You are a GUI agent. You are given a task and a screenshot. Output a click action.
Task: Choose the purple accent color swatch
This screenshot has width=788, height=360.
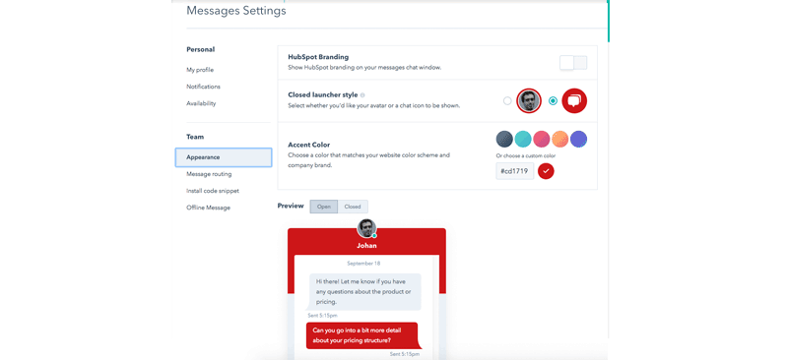tap(578, 139)
